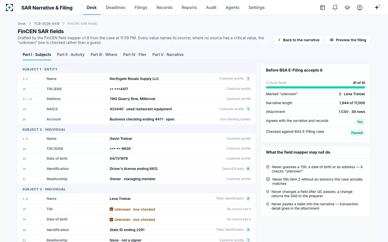Screen dimensions: 388x242
Task: Select Part I · Subjects tab
Action: coord(37,55)
